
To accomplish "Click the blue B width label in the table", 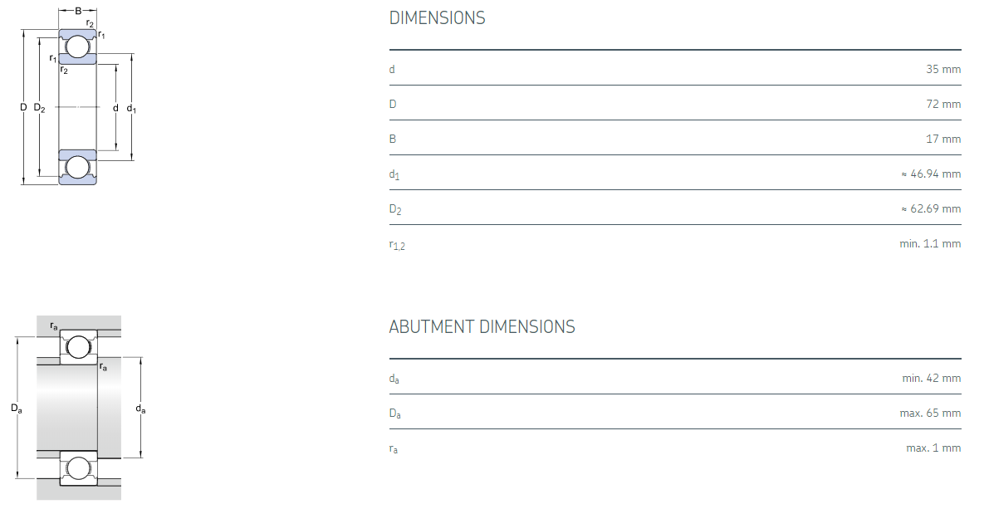I will 393,139.
